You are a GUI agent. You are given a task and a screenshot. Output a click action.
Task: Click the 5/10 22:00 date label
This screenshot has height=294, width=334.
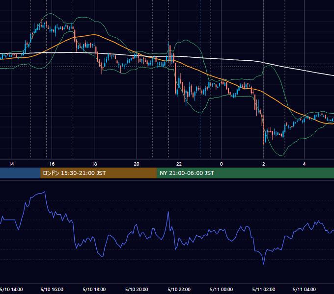(179, 289)
